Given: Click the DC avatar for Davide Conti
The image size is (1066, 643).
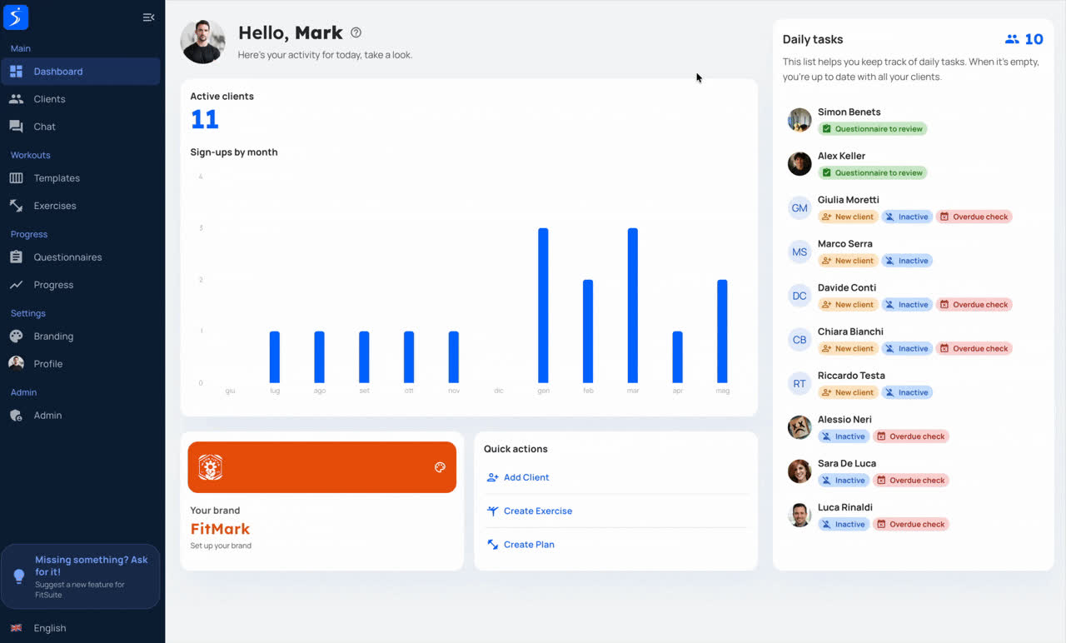Looking at the screenshot, I should pyautogui.click(x=799, y=296).
